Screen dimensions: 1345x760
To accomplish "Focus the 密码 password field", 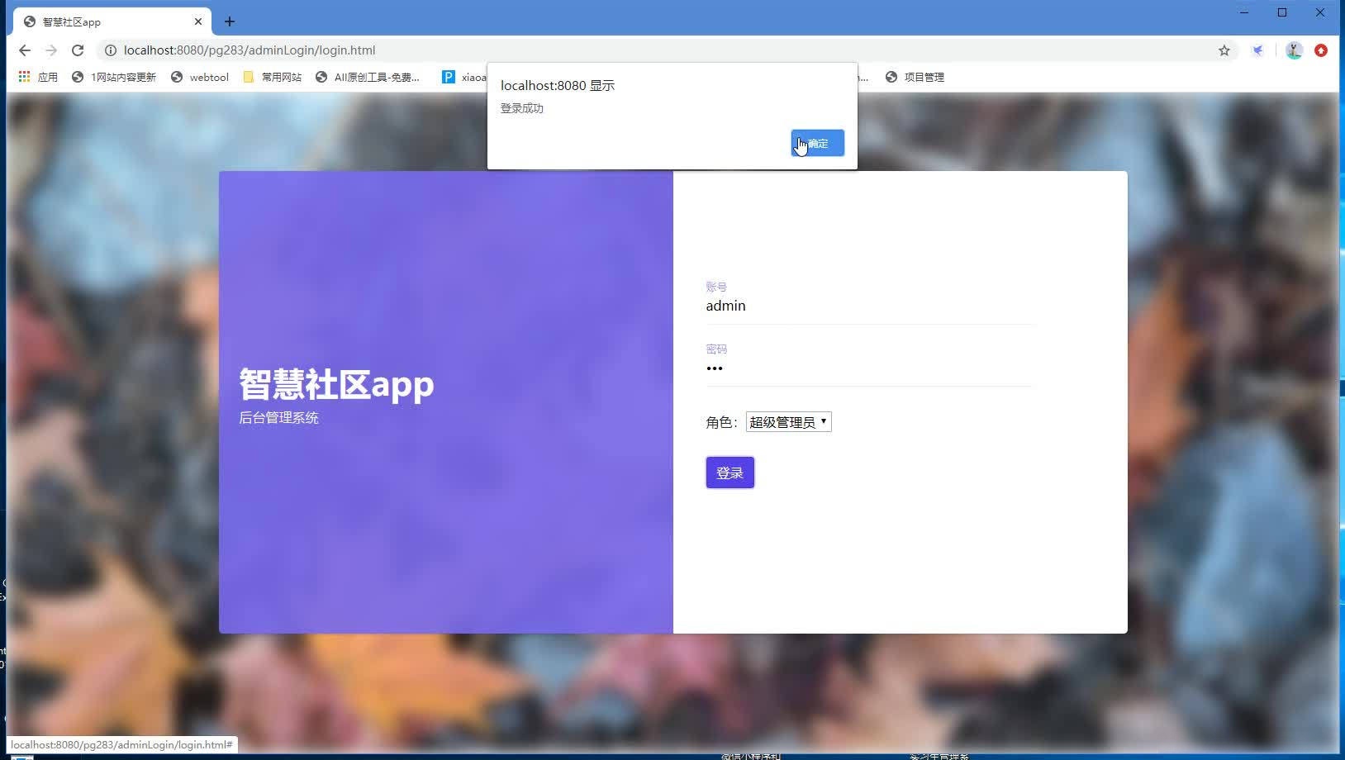I will coord(869,368).
